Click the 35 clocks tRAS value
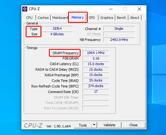The height and width of the screenshot is (135, 166). [96, 80]
